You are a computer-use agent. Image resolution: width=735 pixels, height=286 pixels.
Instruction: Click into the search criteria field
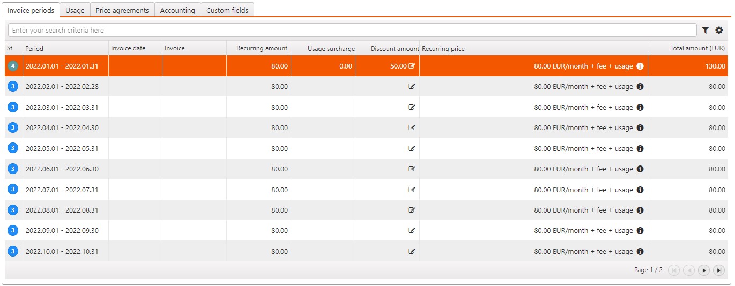click(x=352, y=31)
